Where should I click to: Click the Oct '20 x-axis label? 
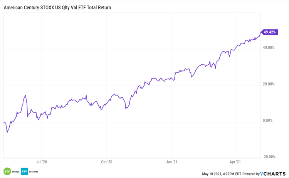[x=106, y=162]
